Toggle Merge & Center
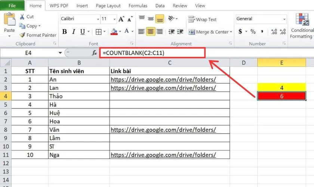 [x=208, y=32]
